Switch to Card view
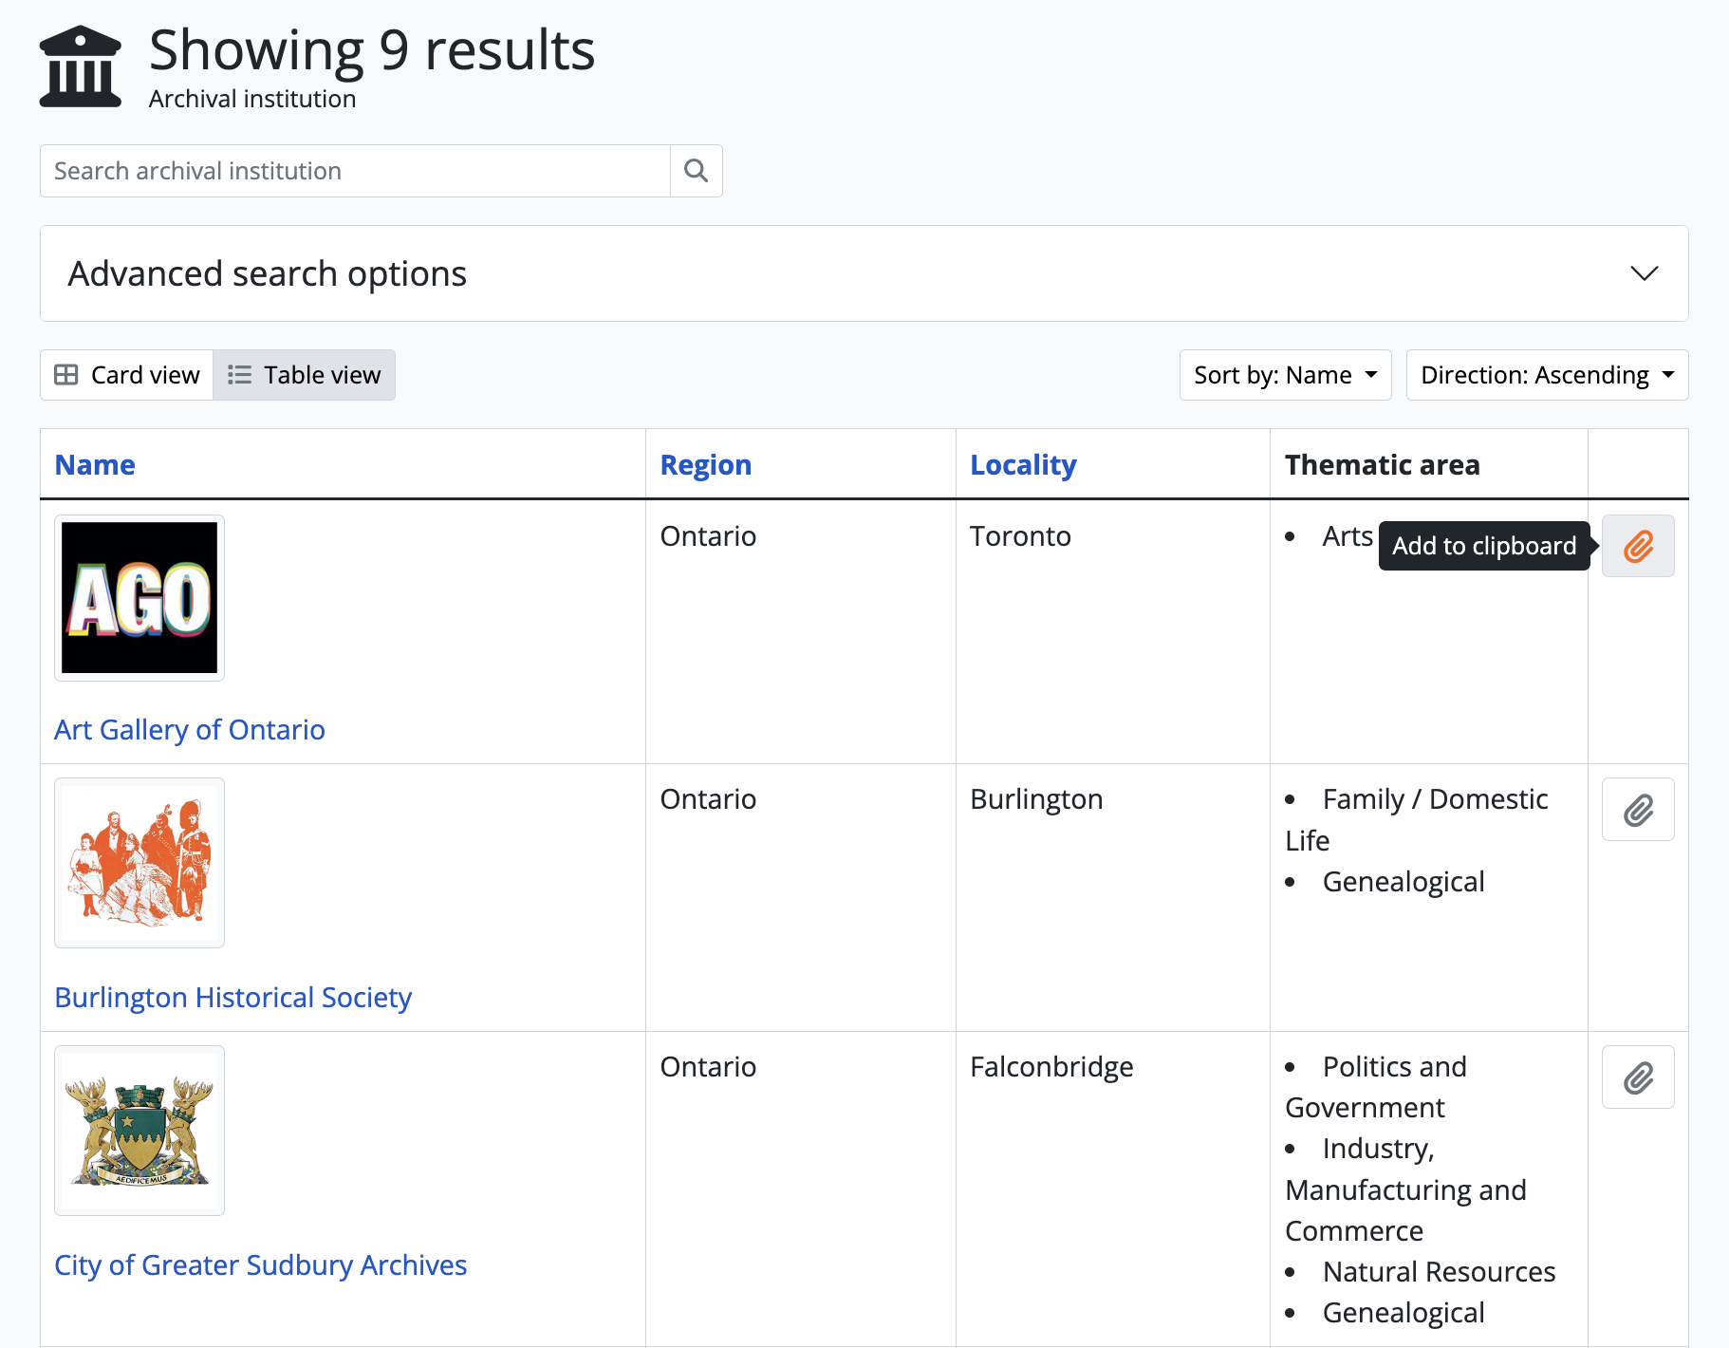The height and width of the screenshot is (1348, 1729). click(127, 375)
